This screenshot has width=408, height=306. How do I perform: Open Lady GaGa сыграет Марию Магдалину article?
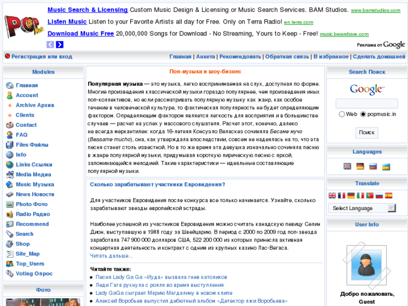pos(164,293)
